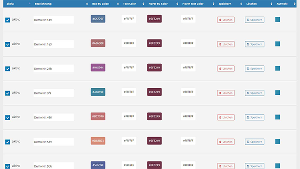Open the #57639F box background color swatch
The width and height of the screenshot is (300, 169).
tap(98, 165)
